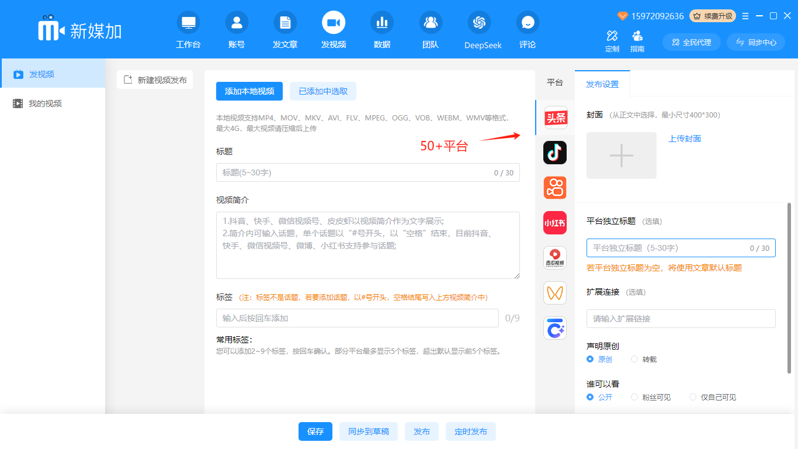Image resolution: width=798 pixels, height=449 pixels.
Task: Open the 定制 (Customize) icon
Action: pyautogui.click(x=612, y=36)
